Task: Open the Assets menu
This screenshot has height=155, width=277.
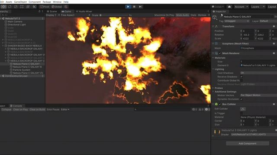Action: 9,2
